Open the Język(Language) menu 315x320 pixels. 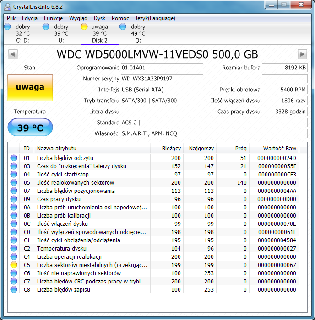pos(155,18)
